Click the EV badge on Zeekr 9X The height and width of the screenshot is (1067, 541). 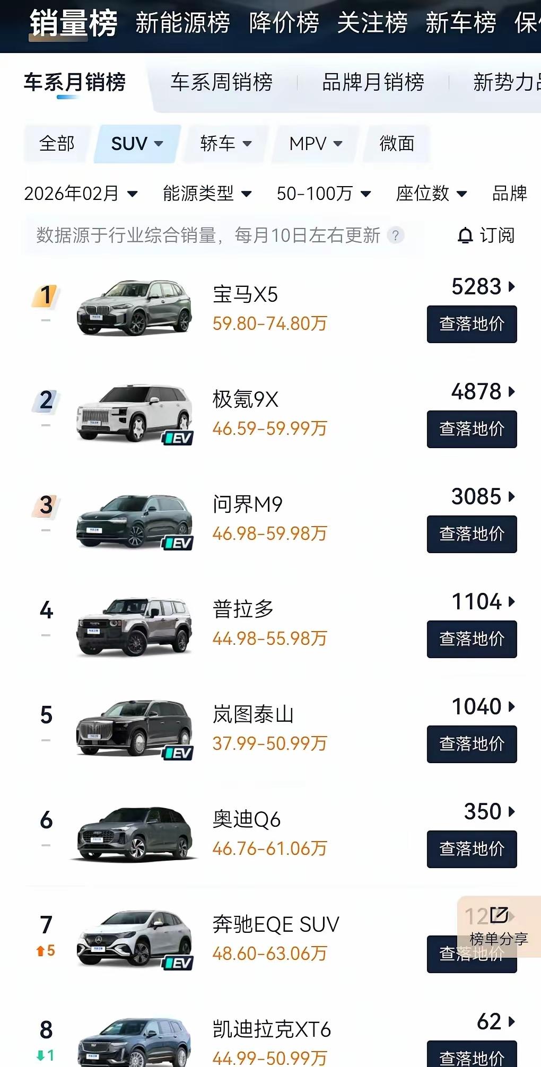coord(177,439)
